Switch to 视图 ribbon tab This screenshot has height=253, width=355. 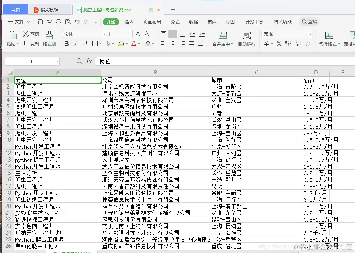[x=230, y=22]
